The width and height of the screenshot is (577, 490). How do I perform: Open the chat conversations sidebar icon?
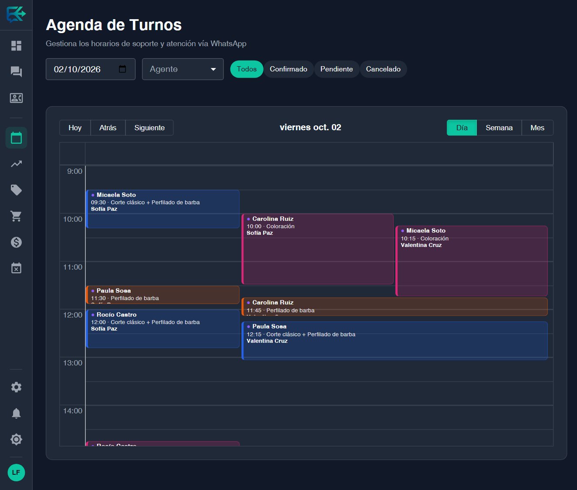point(16,72)
